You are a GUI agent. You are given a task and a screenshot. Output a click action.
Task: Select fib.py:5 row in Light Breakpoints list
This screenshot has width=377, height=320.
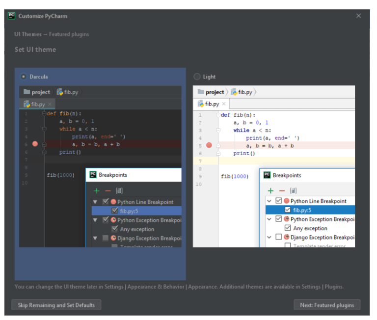coord(310,210)
